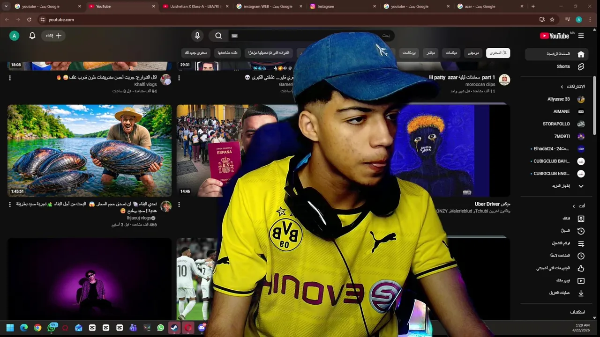Image resolution: width=600 pixels, height=337 pixels.
Task: Select the Watched (تمّت مشاهدتها) filter chip
Action: [x=227, y=53]
